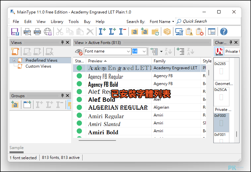The image size is (251, 172).
Task: Click the add column indent icon
Action: 181,52
